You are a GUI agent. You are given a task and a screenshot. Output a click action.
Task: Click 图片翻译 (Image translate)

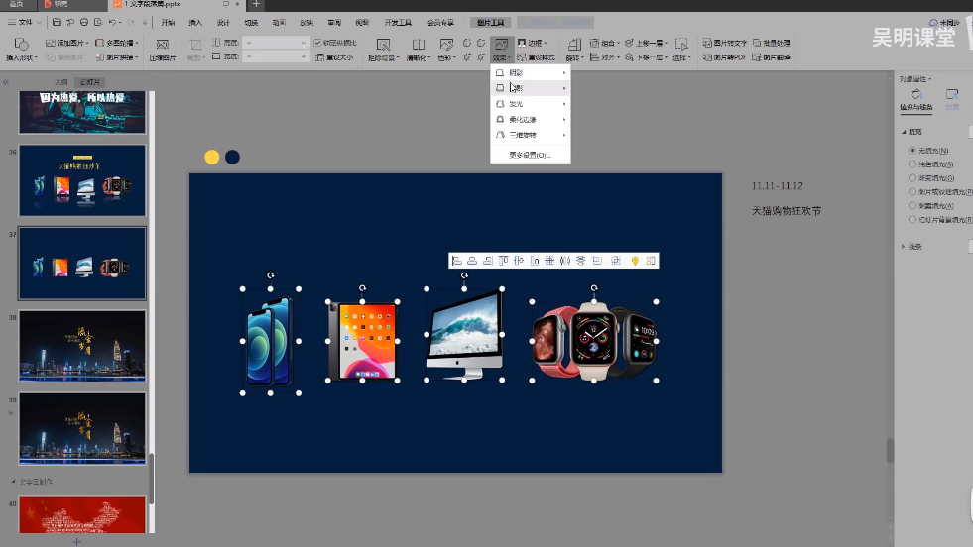(x=772, y=57)
